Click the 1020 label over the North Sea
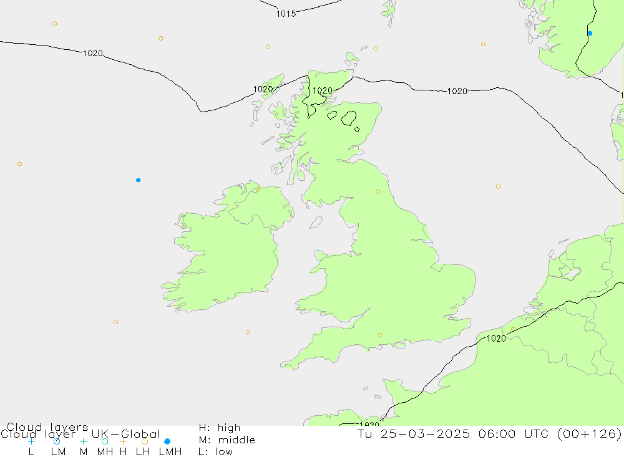The height and width of the screenshot is (457, 624). tap(457, 92)
